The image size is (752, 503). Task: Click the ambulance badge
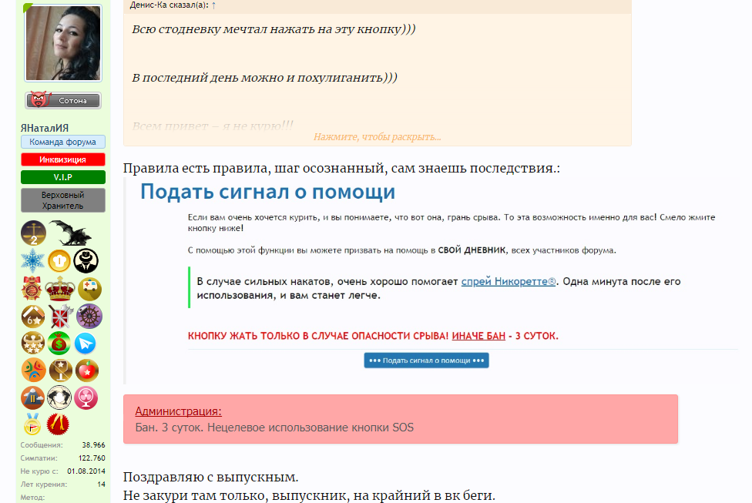(89, 289)
